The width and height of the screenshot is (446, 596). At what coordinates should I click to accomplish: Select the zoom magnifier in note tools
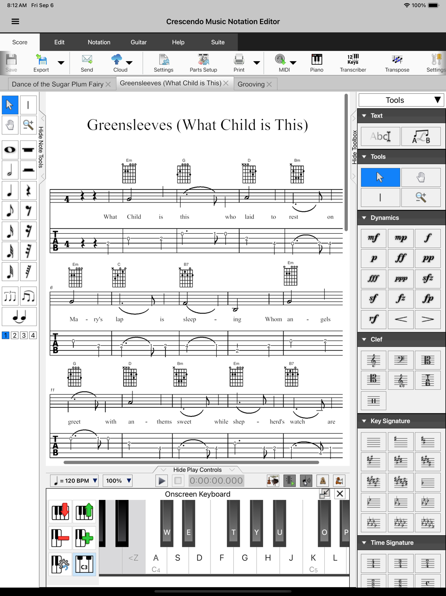click(28, 125)
